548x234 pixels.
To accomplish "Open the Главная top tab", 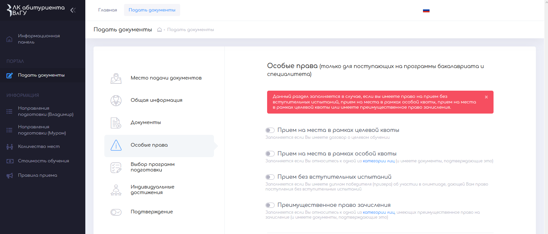I will click(x=108, y=10).
